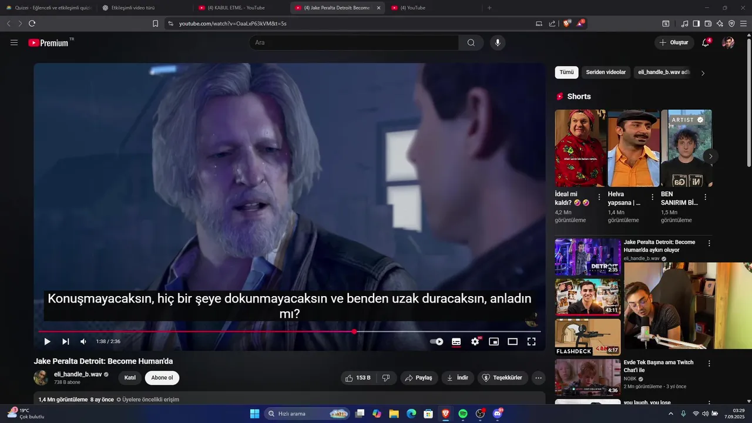Bookmark this page with the bookmark icon
The height and width of the screenshot is (423, 752).
click(x=155, y=23)
